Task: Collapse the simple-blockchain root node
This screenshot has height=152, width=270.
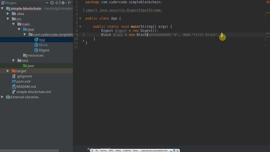Action: pos(2,8)
